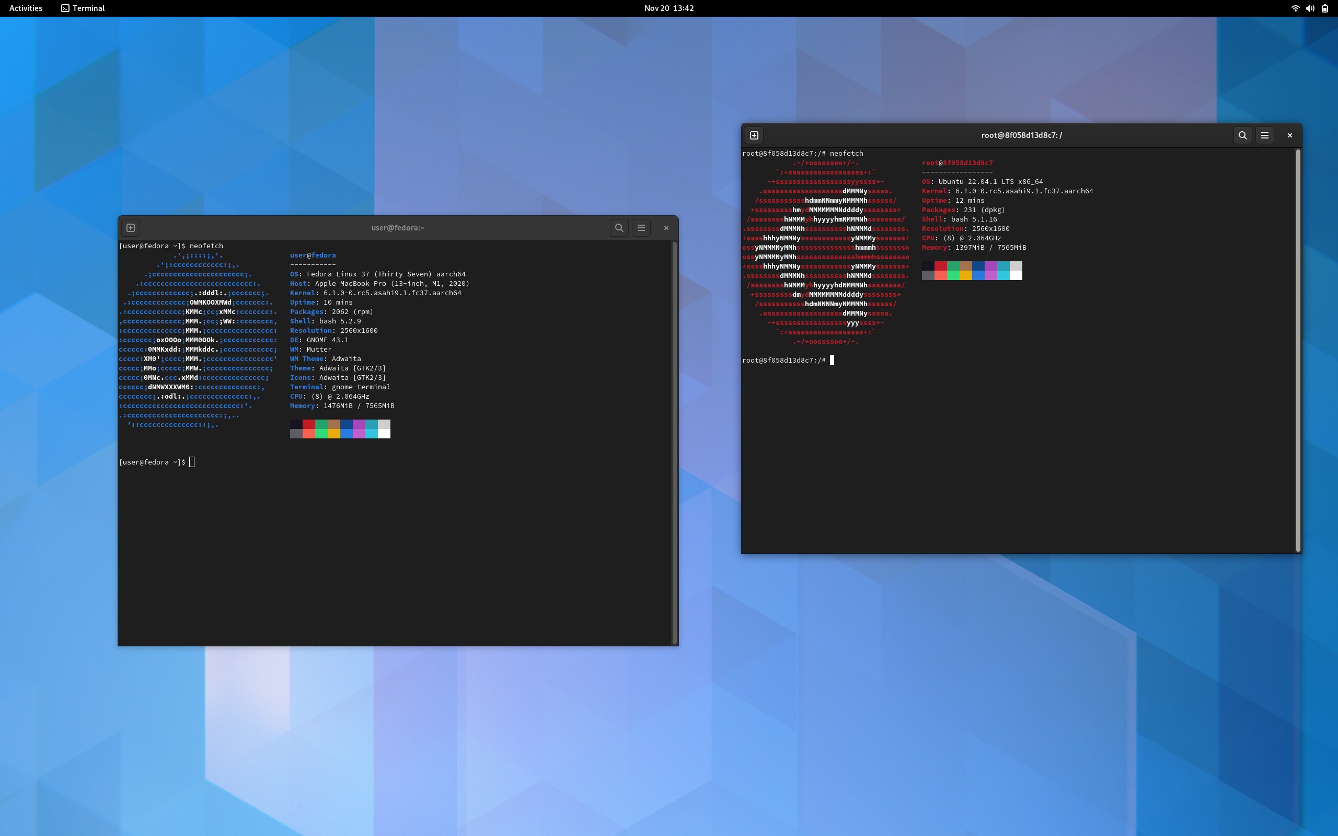The image size is (1338, 836).
Task: Click the fedora terminal scrollbar
Action: pyautogui.click(x=675, y=443)
